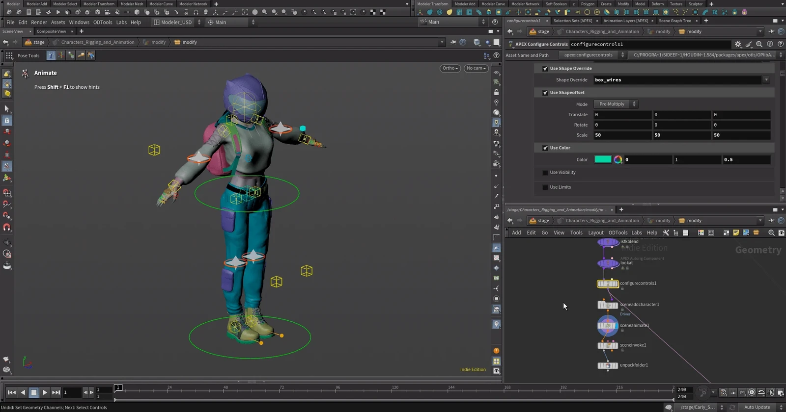Image resolution: width=786 pixels, height=412 pixels.
Task: Click the red horseshoe magnet snapping icon
Action: (7, 228)
